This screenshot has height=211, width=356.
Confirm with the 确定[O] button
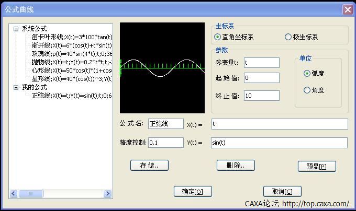tap(193, 192)
